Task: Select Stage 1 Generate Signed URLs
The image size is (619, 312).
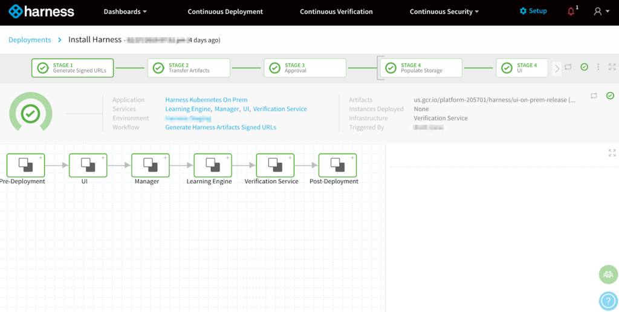Action: pos(73,68)
